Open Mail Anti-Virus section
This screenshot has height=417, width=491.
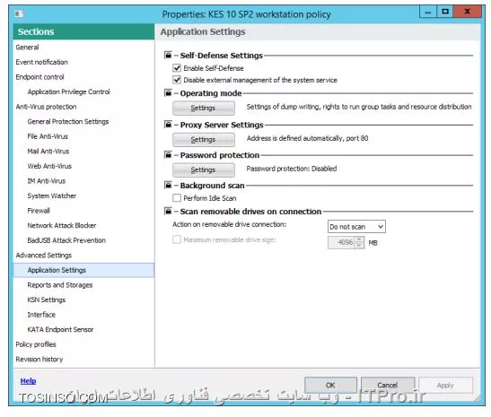tap(83, 151)
